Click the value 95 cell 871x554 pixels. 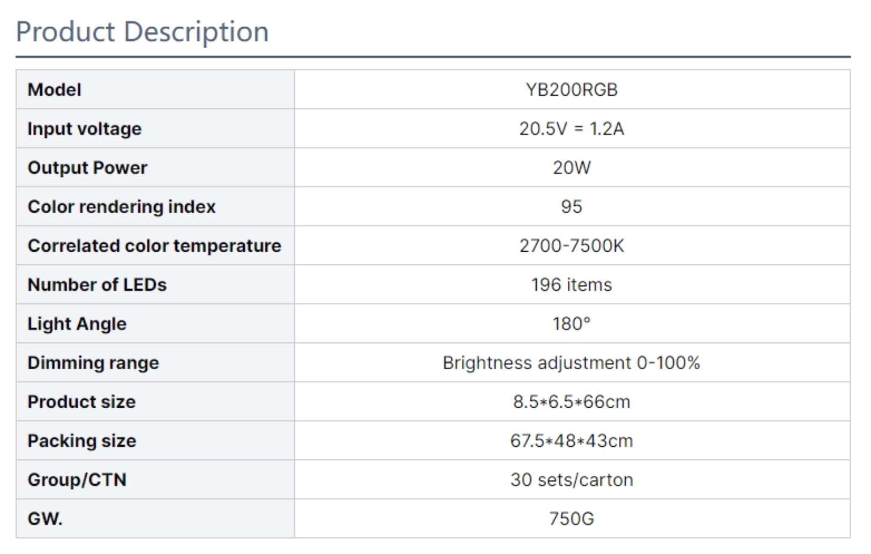tap(572, 207)
